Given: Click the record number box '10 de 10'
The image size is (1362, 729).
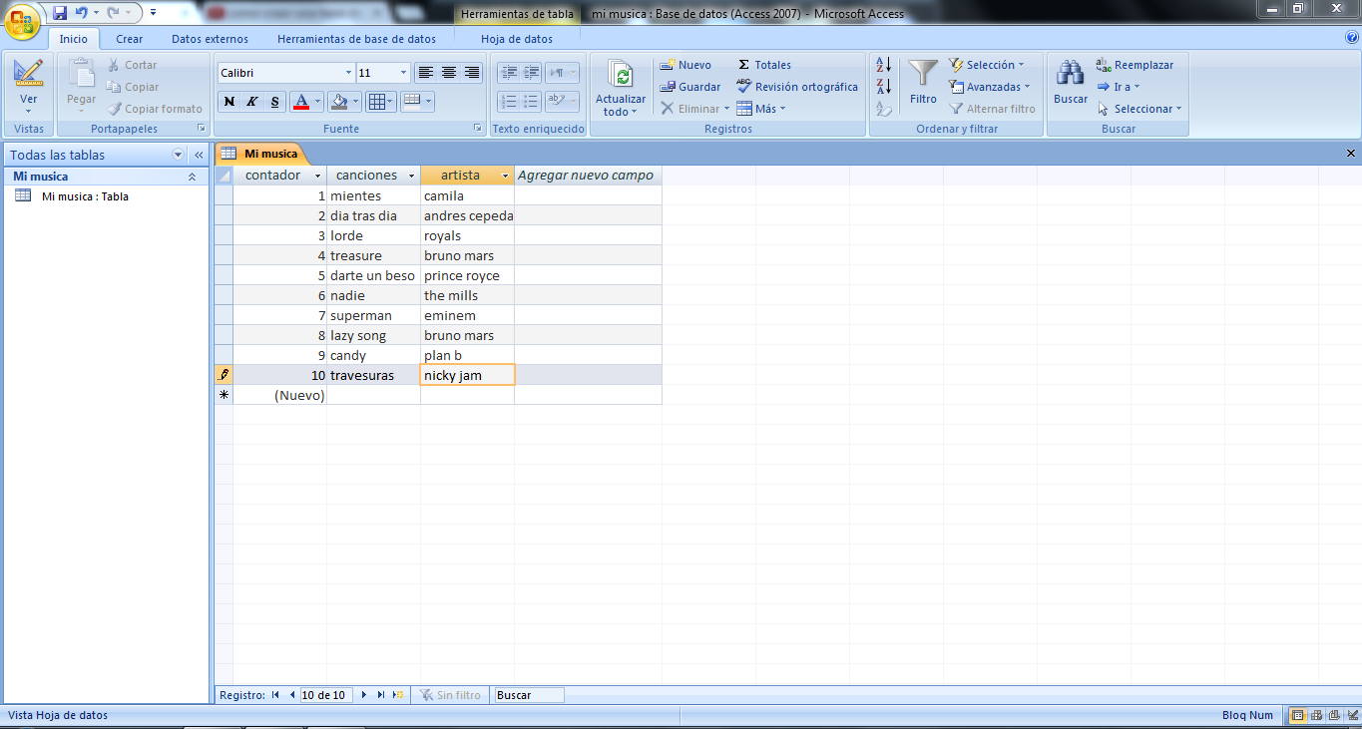Looking at the screenshot, I should click(325, 695).
